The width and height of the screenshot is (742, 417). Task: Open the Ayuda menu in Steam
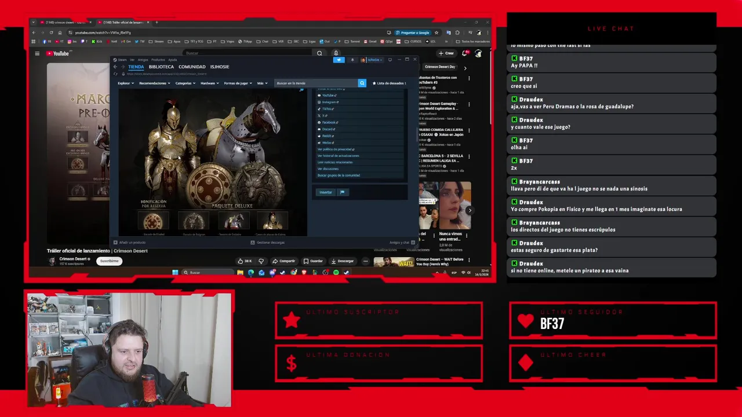(x=173, y=60)
